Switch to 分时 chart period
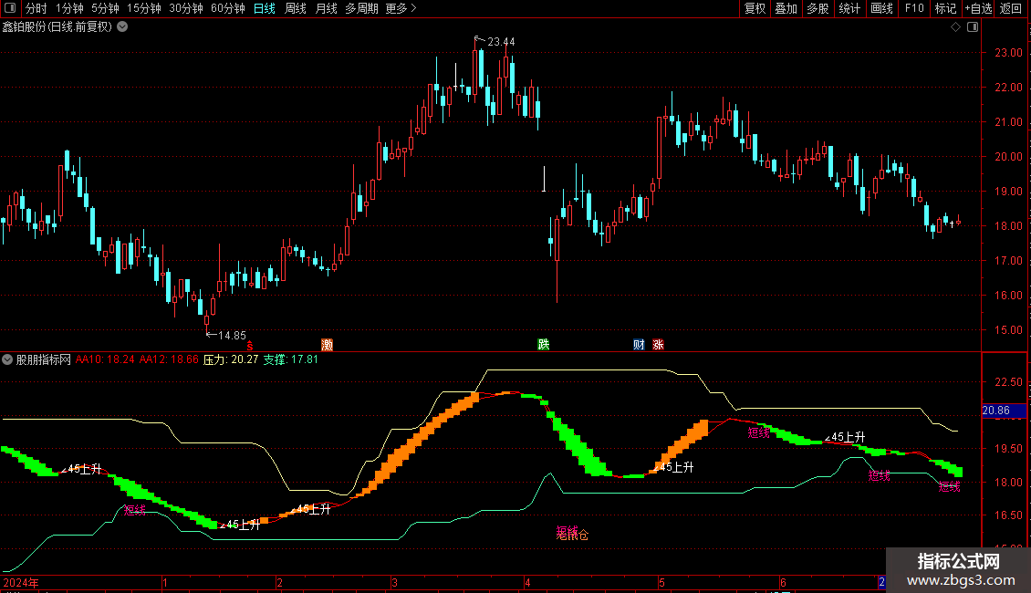Viewport: 1031px width, 593px height. pyautogui.click(x=36, y=8)
